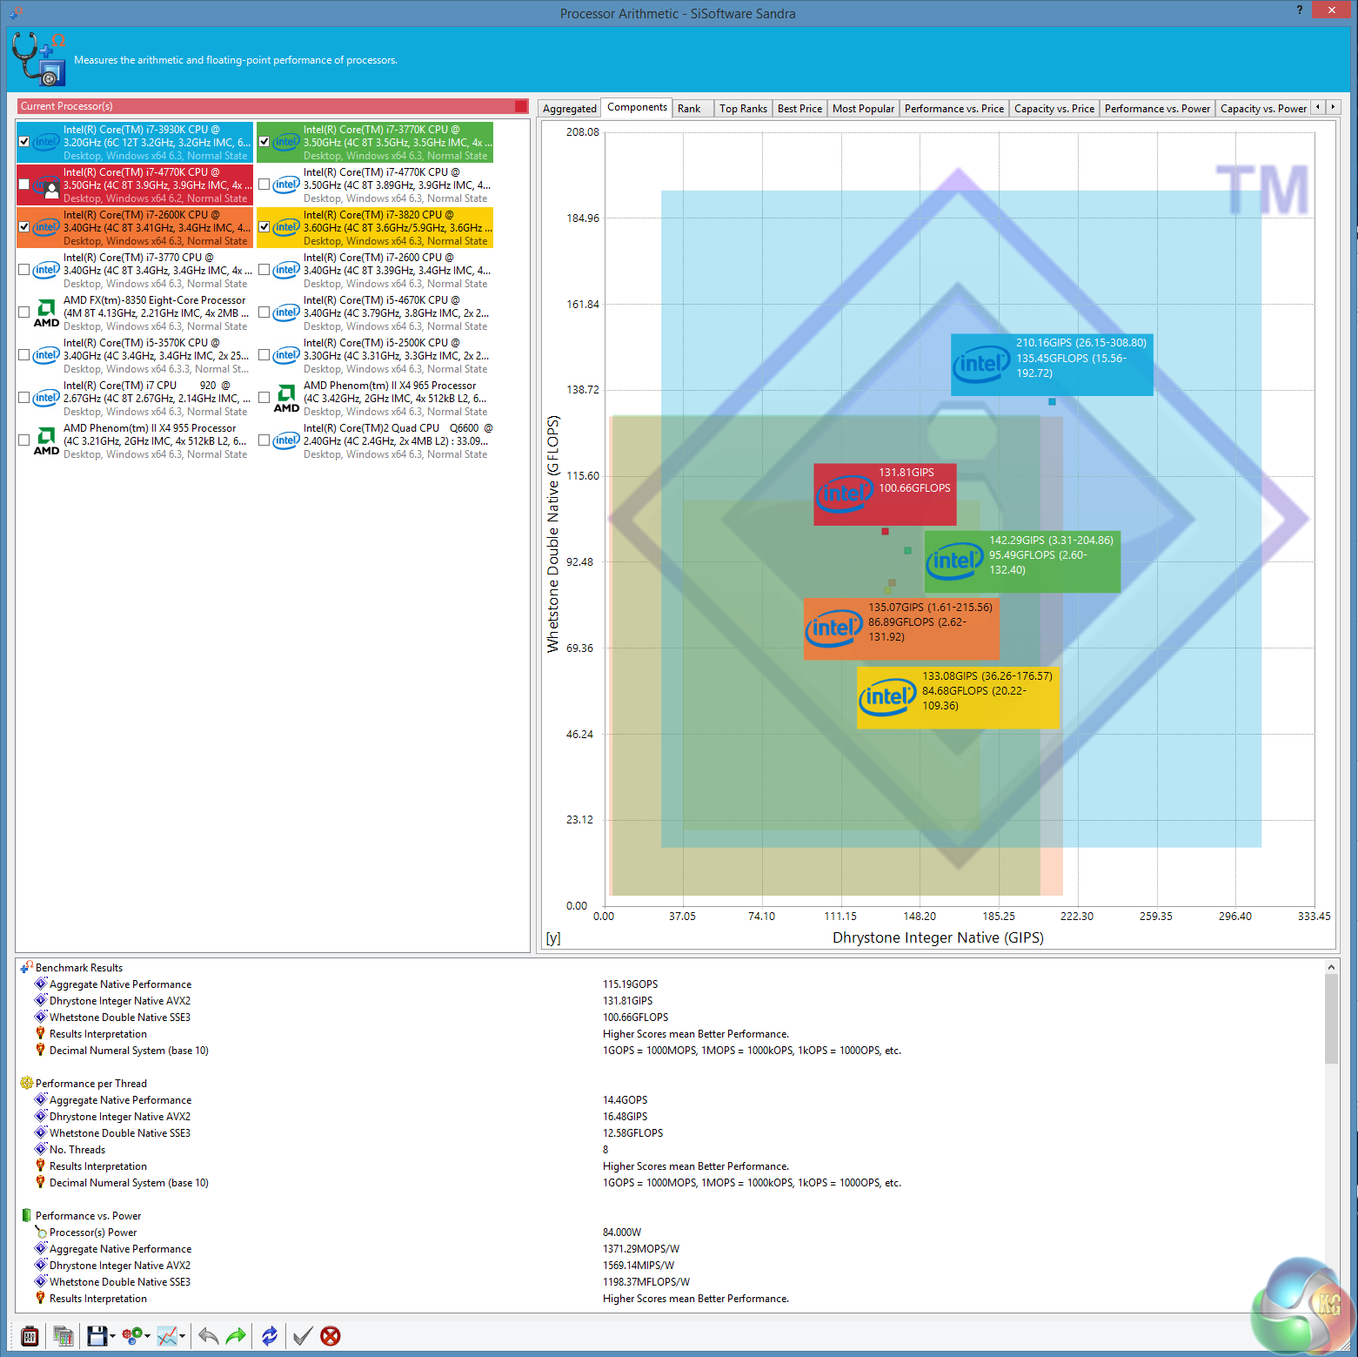Image resolution: width=1358 pixels, height=1357 pixels.
Task: Open the save icon dropdown arrow
Action: (x=112, y=1336)
